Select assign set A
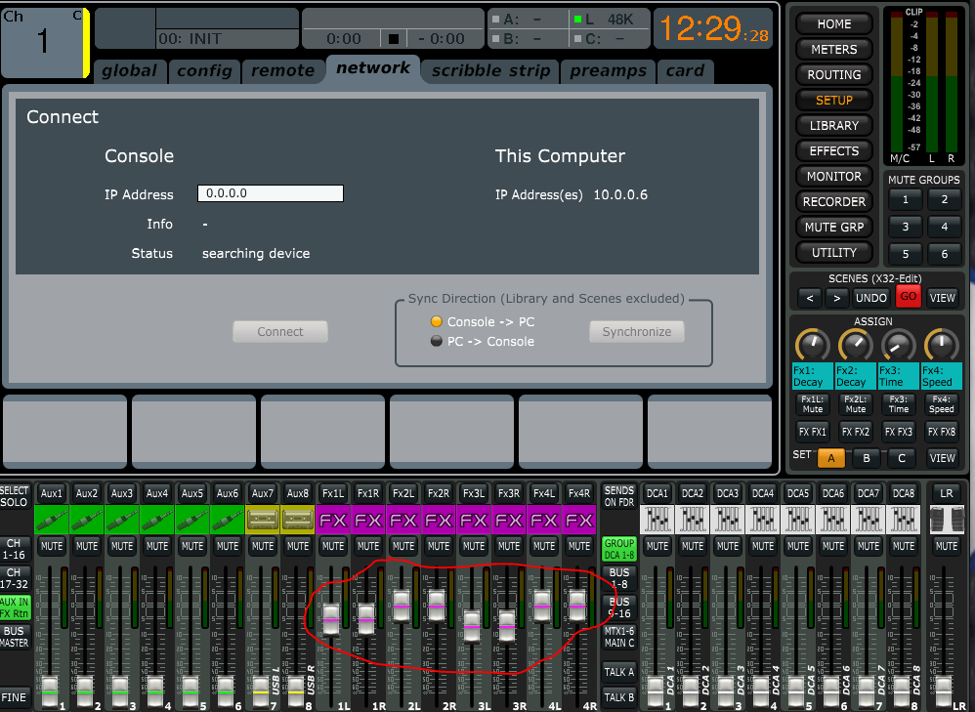This screenshot has height=712, width=975. coord(830,458)
